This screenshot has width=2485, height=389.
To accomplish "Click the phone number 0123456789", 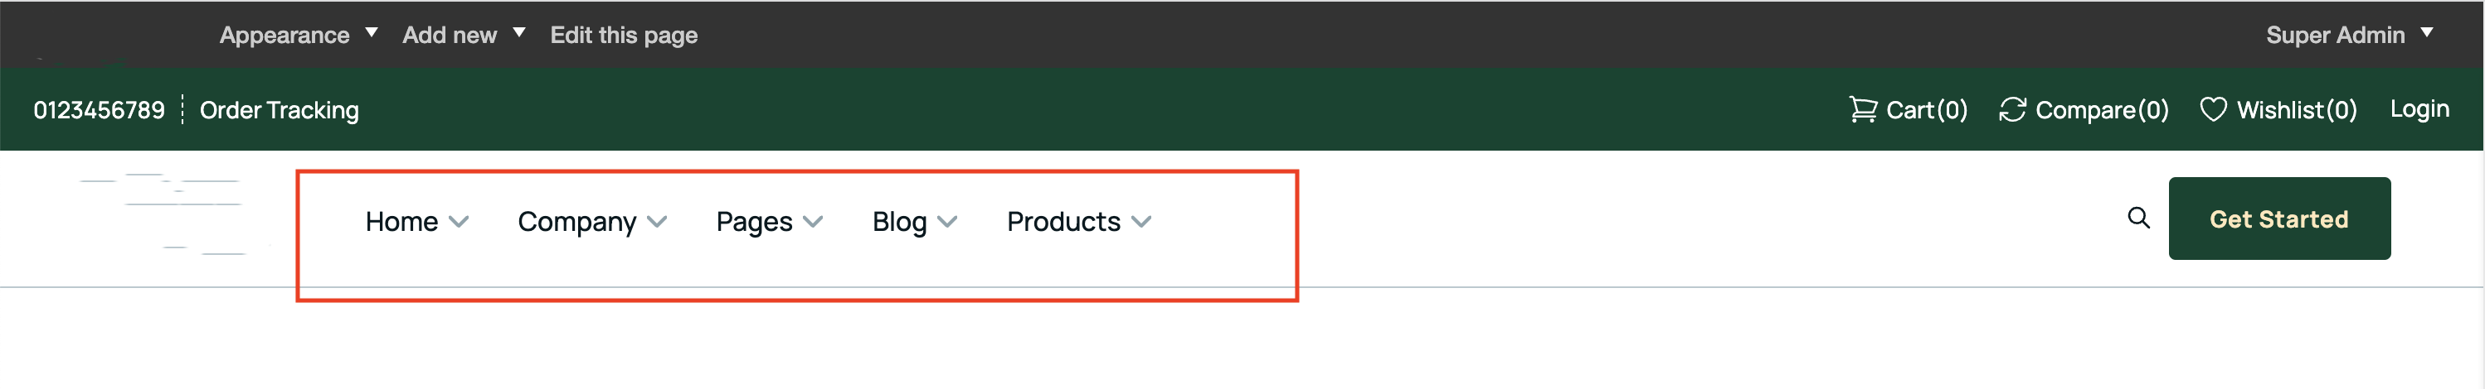I will tap(100, 110).
